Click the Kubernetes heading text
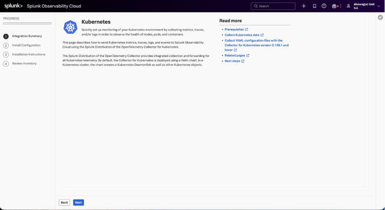Image resolution: width=385 pixels, height=210 pixels. (x=96, y=22)
